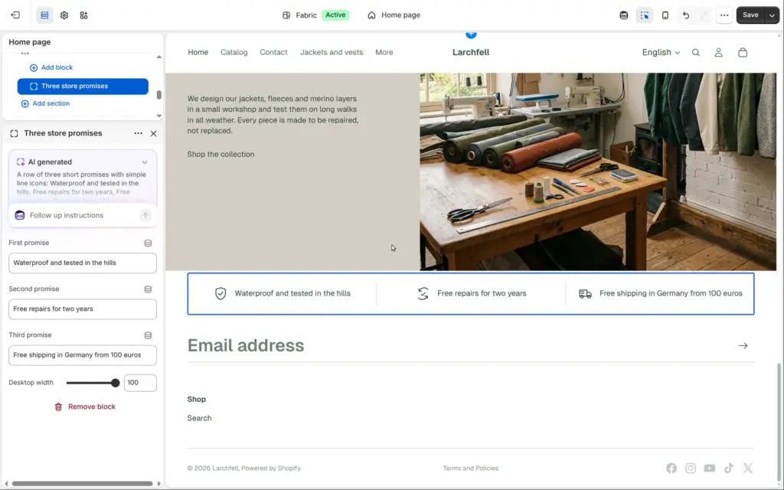Click the exit editor icon

pos(15,15)
